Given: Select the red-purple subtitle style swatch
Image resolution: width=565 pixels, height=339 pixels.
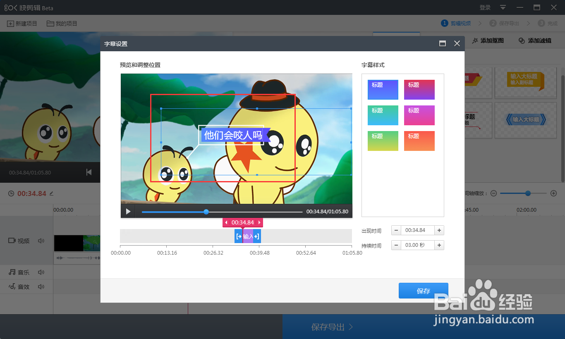Looking at the screenshot, I should [x=419, y=90].
